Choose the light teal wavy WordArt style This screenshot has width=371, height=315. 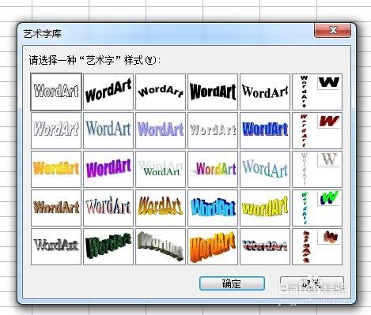265,169
